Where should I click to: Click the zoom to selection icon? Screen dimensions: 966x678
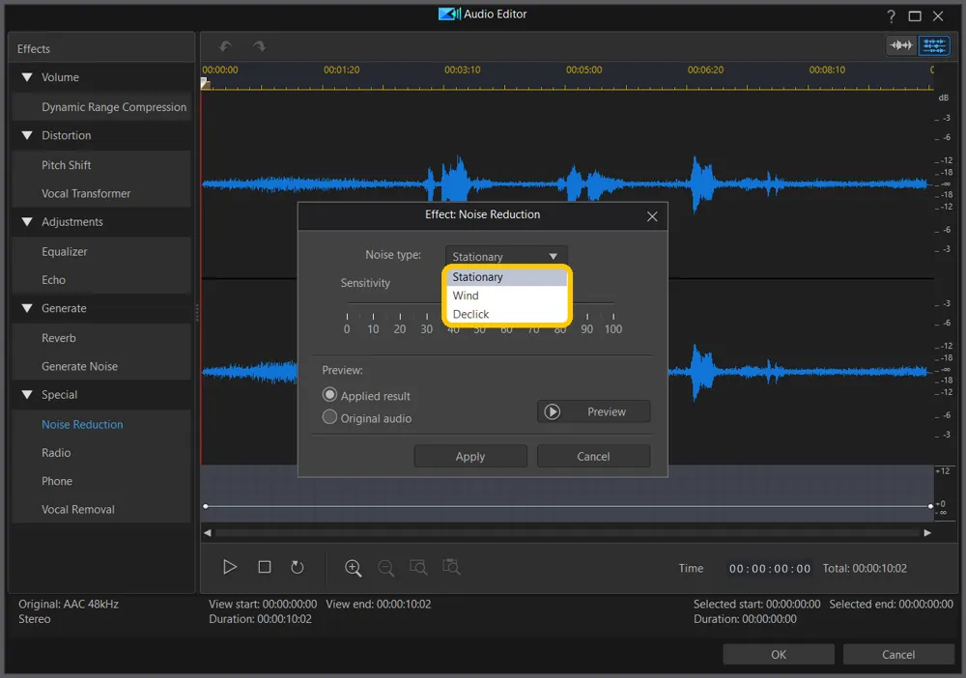418,567
